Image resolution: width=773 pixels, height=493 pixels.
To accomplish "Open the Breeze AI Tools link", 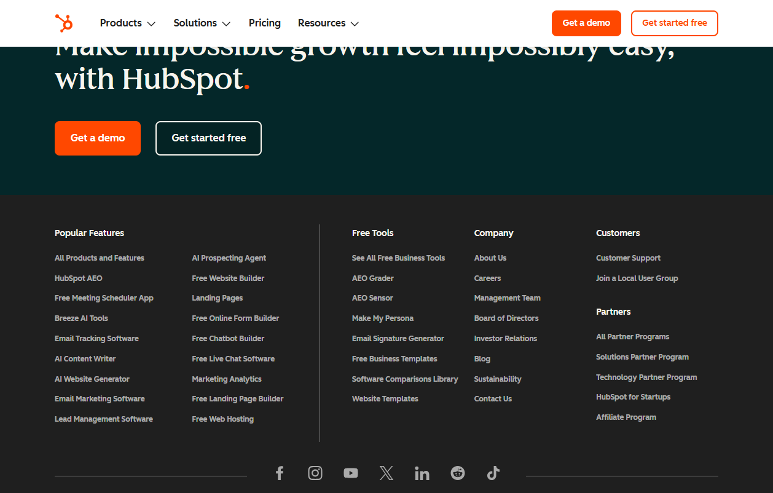I will click(81, 318).
